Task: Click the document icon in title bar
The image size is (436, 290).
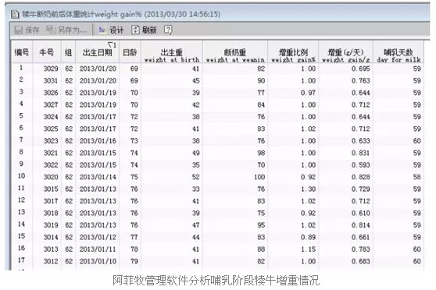Action: click(15, 14)
